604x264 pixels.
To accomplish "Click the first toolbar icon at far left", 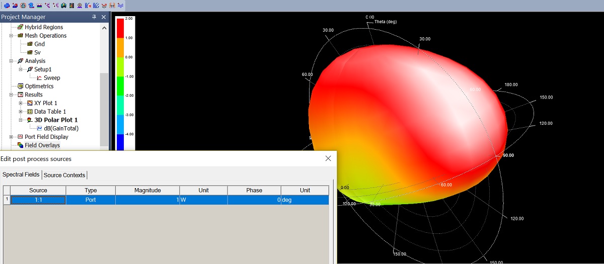I will pos(7,6).
